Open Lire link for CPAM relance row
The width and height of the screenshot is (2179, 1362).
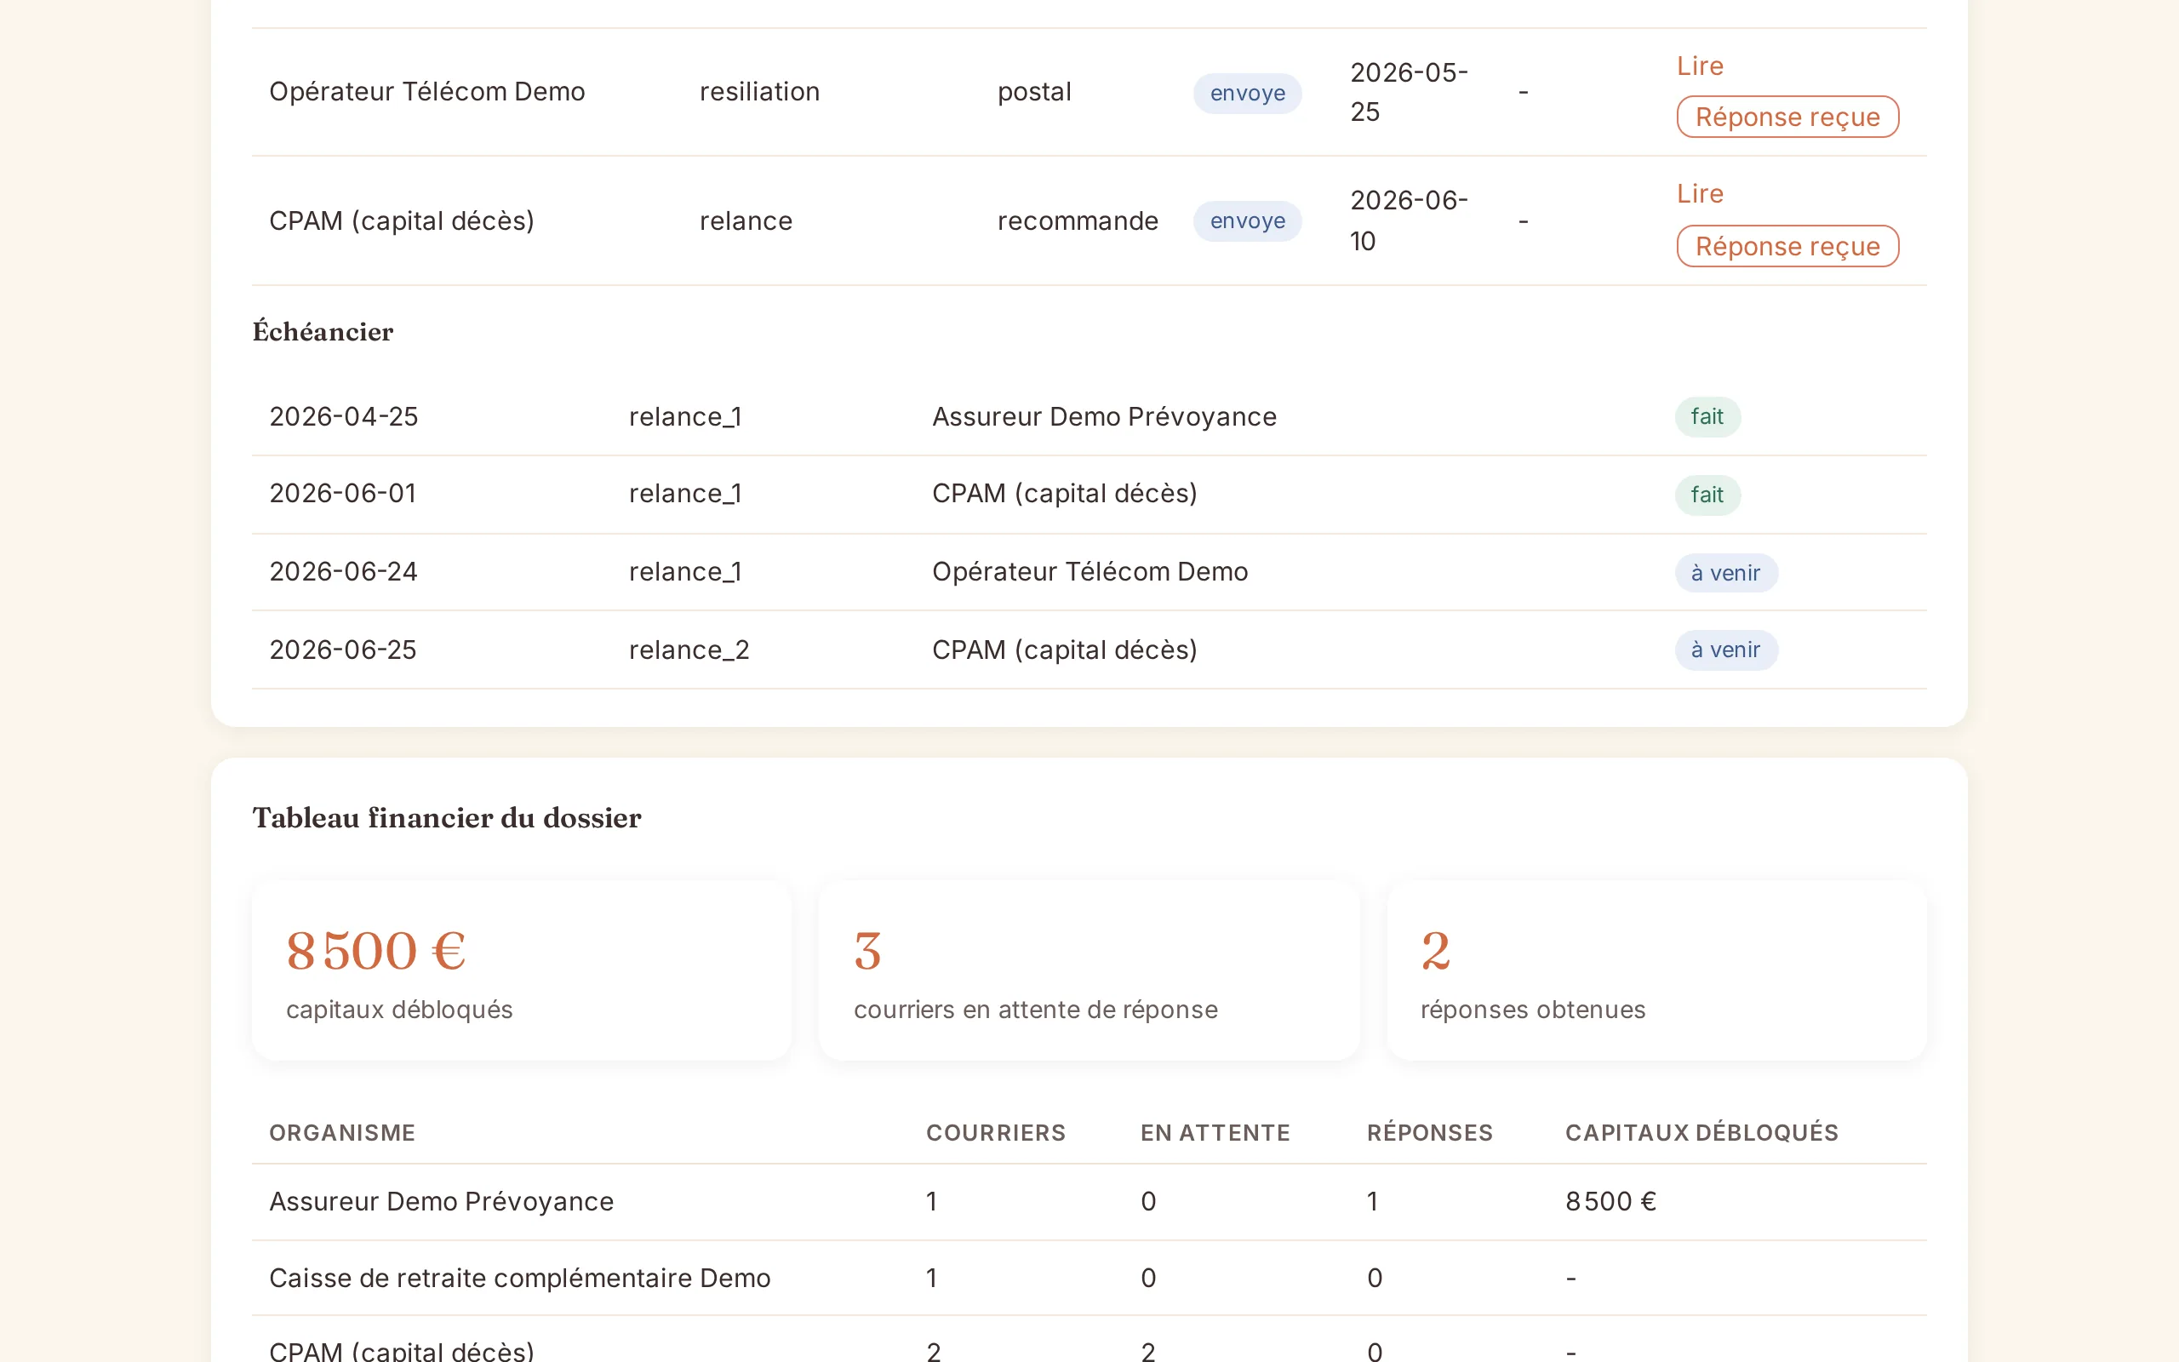[x=1699, y=194]
